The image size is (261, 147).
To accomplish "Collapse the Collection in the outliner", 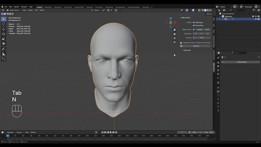I will 220,17.
